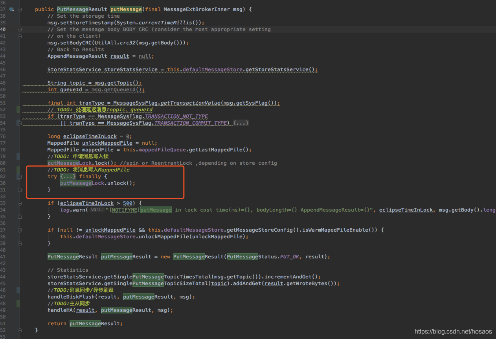Click the {...} placeholder after try keyword
496x339 pixels.
pyautogui.click(x=67, y=177)
